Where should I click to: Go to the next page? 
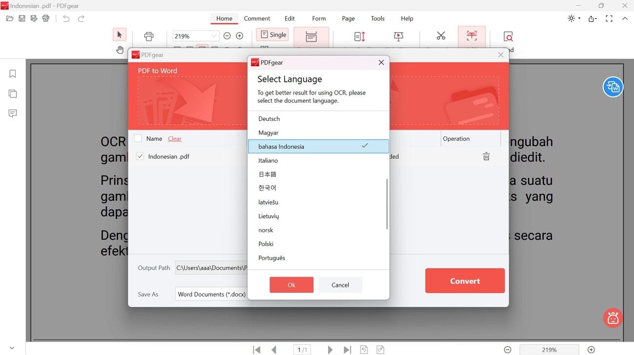tap(330, 350)
